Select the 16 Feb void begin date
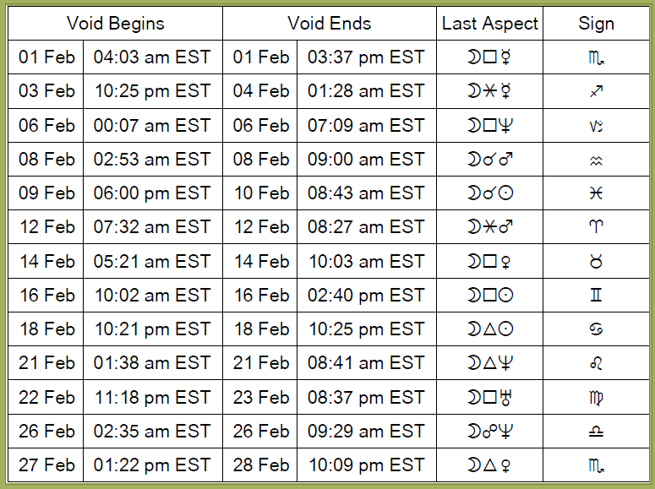Screen dimensions: 655x489 [47, 296]
